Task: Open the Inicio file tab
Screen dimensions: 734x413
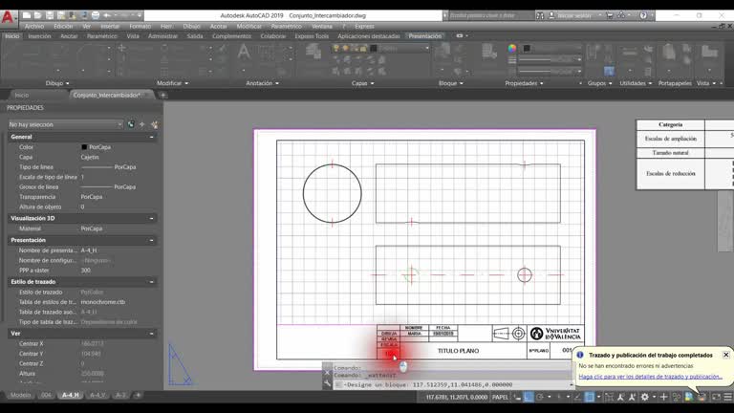Action: [22, 95]
